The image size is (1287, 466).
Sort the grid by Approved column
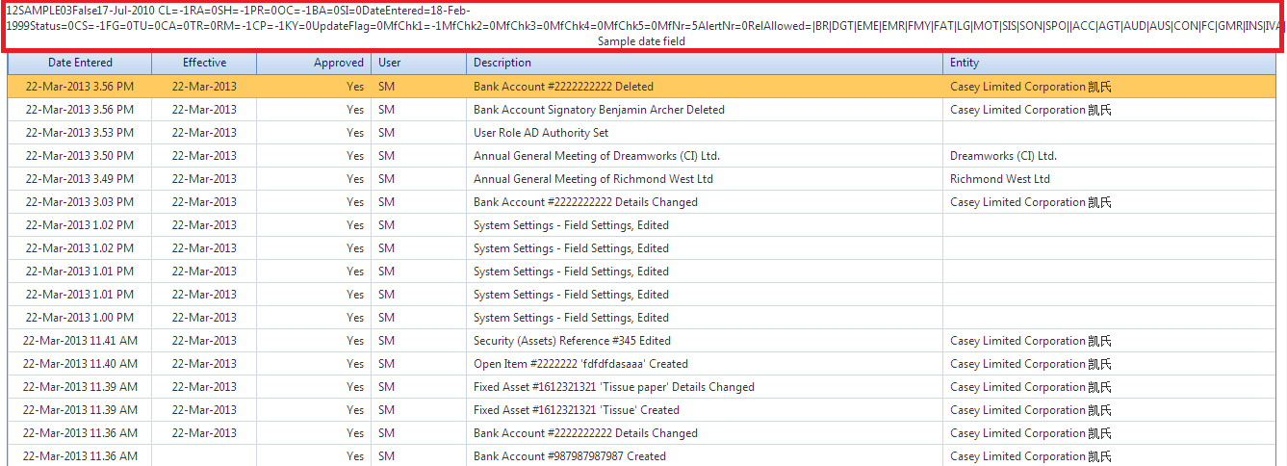339,63
